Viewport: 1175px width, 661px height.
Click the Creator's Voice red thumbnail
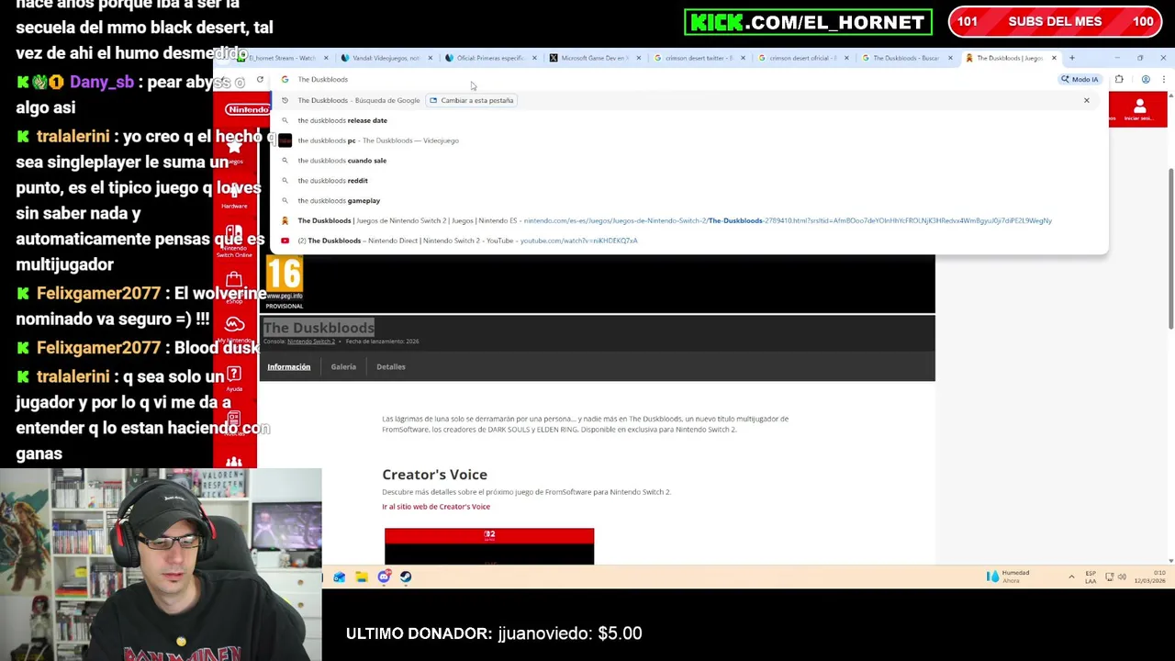point(489,546)
